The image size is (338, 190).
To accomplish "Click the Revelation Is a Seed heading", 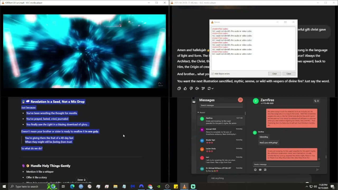I will [x=58, y=102].
